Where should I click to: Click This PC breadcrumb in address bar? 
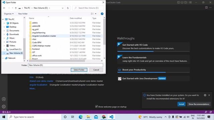point(27,8)
